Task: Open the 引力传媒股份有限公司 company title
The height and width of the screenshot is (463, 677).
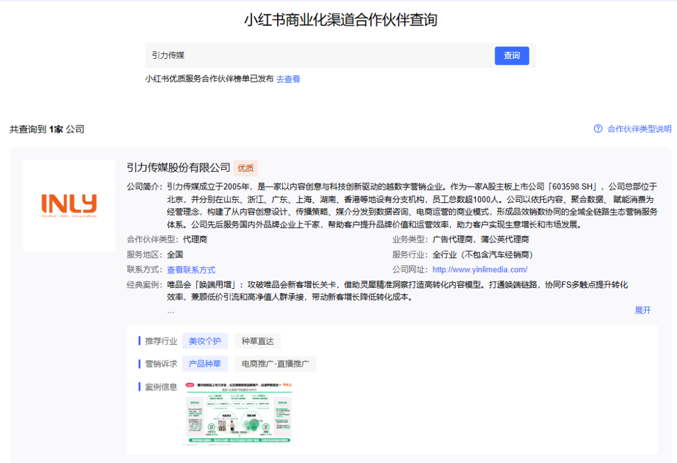Action: [178, 167]
